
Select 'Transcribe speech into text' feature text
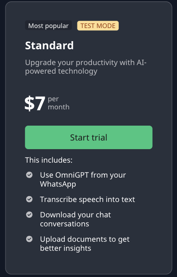(87, 199)
